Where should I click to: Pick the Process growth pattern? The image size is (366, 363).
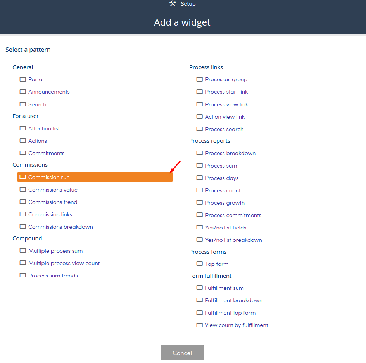225,203
